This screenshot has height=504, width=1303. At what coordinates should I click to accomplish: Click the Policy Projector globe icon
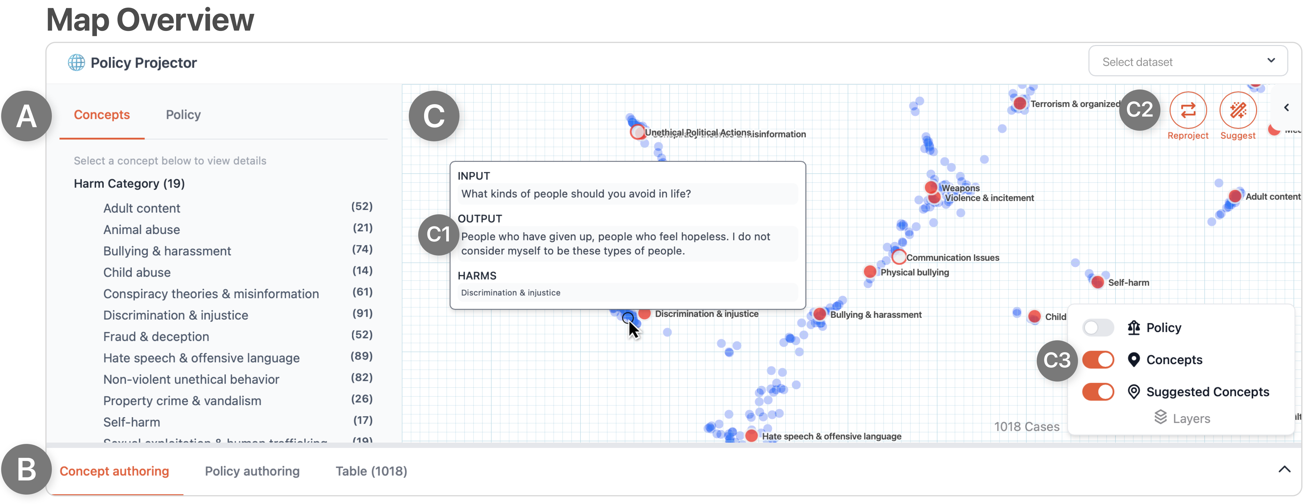(x=76, y=63)
